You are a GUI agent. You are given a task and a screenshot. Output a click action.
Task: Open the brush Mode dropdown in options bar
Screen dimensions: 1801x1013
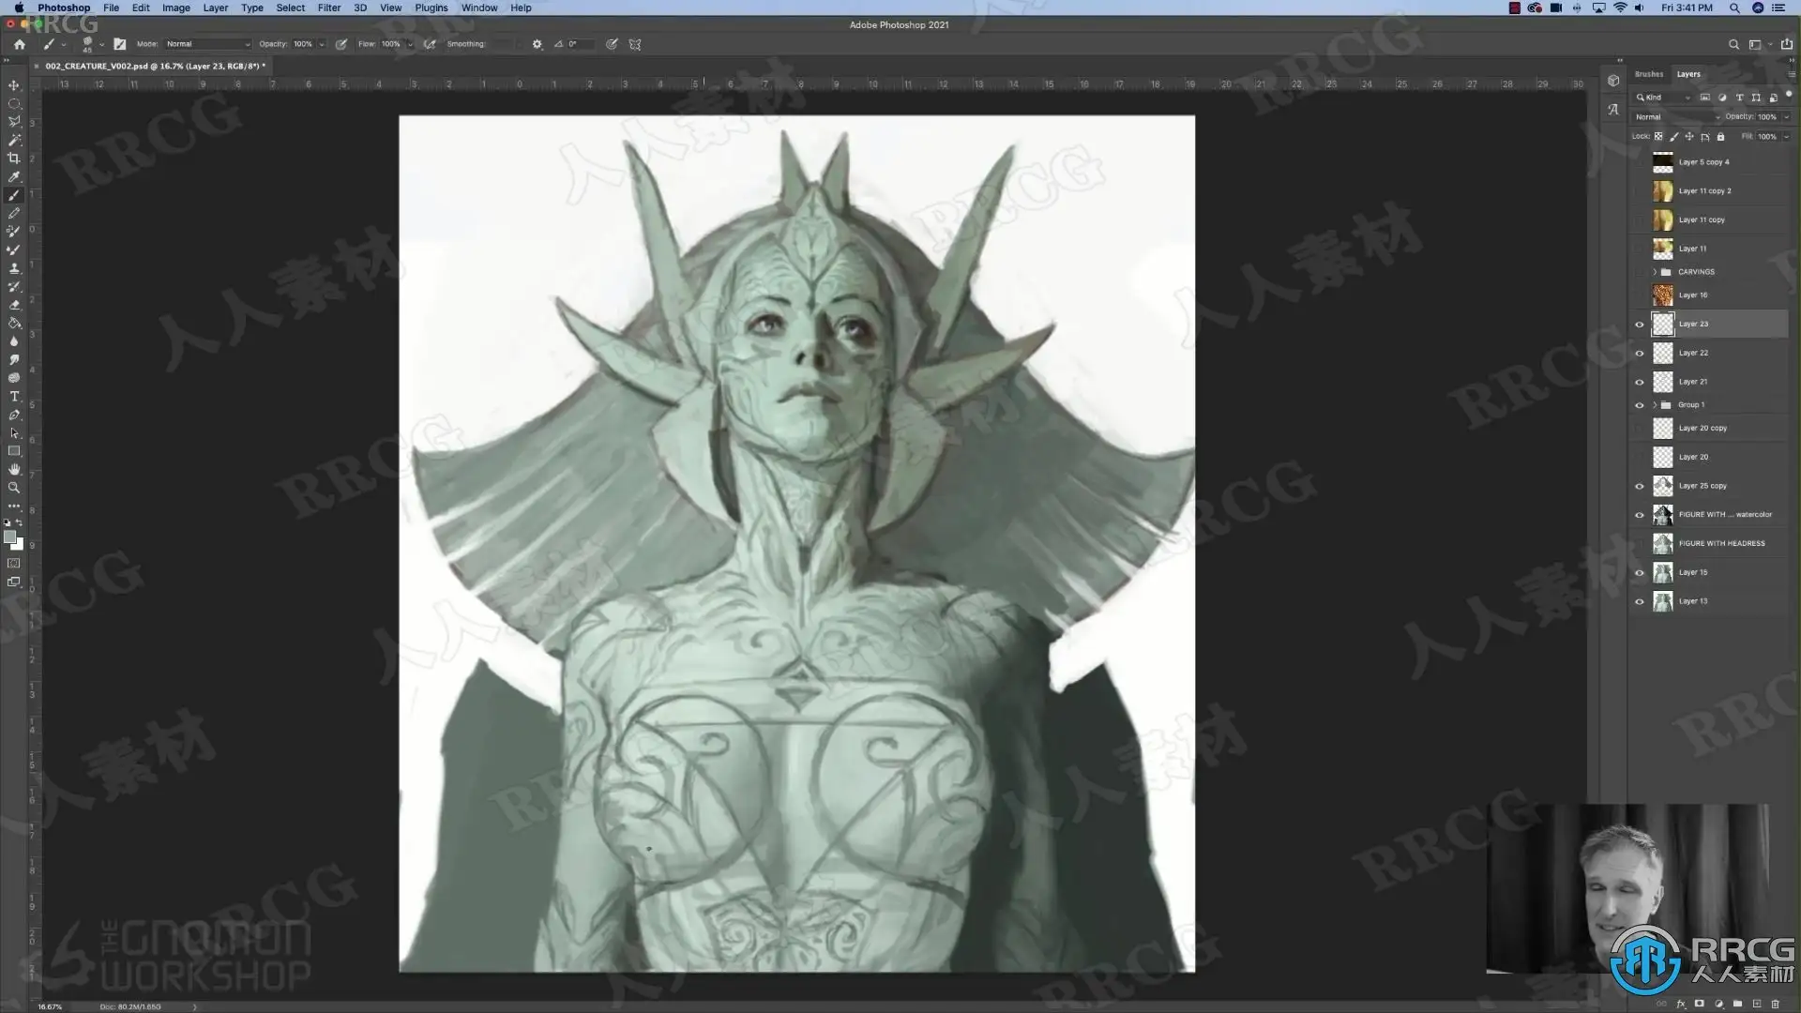(x=207, y=44)
